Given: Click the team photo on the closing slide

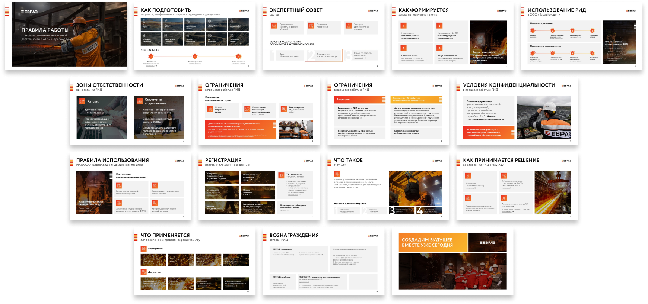Looking at the screenshot, I should point(452,271).
